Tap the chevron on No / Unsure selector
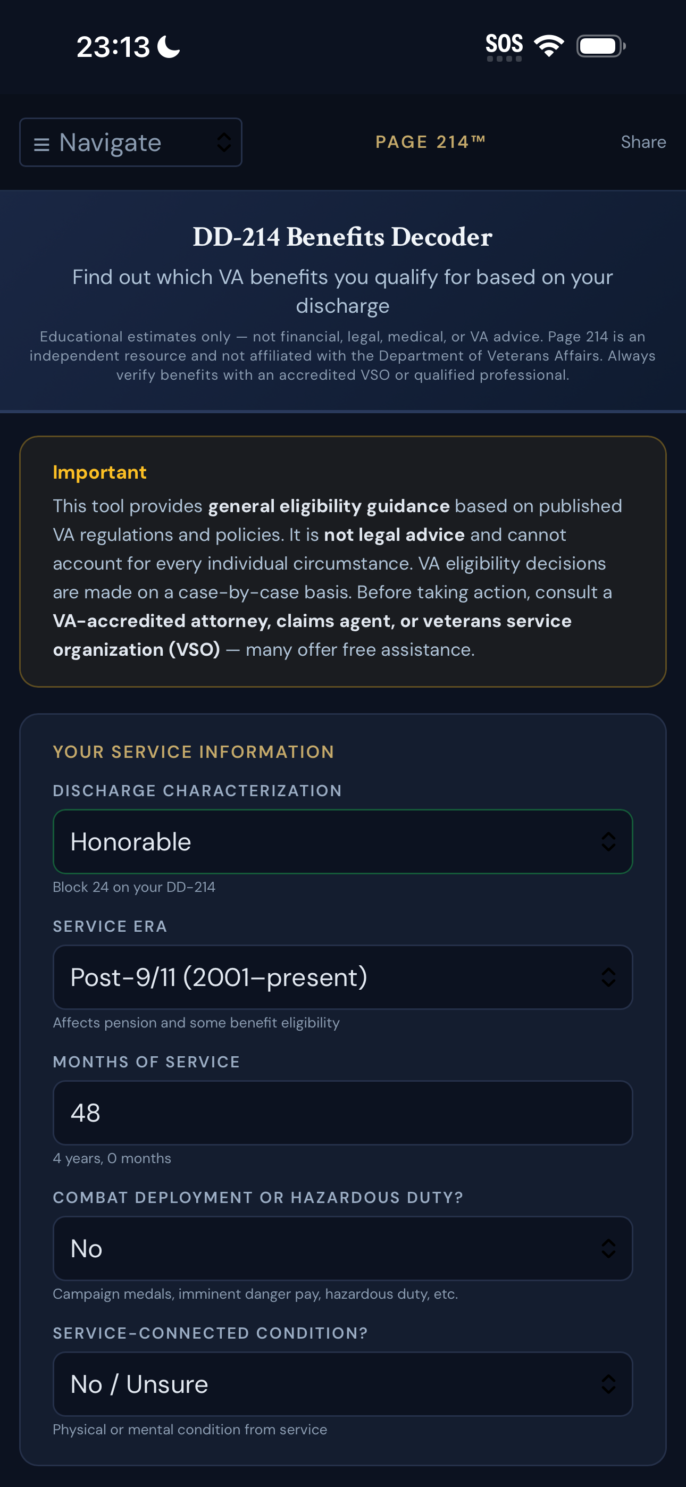The height and width of the screenshot is (1487, 686). tap(608, 1384)
